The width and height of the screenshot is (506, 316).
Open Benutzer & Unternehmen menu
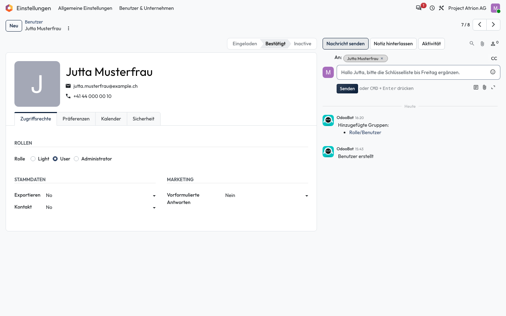[x=147, y=8]
